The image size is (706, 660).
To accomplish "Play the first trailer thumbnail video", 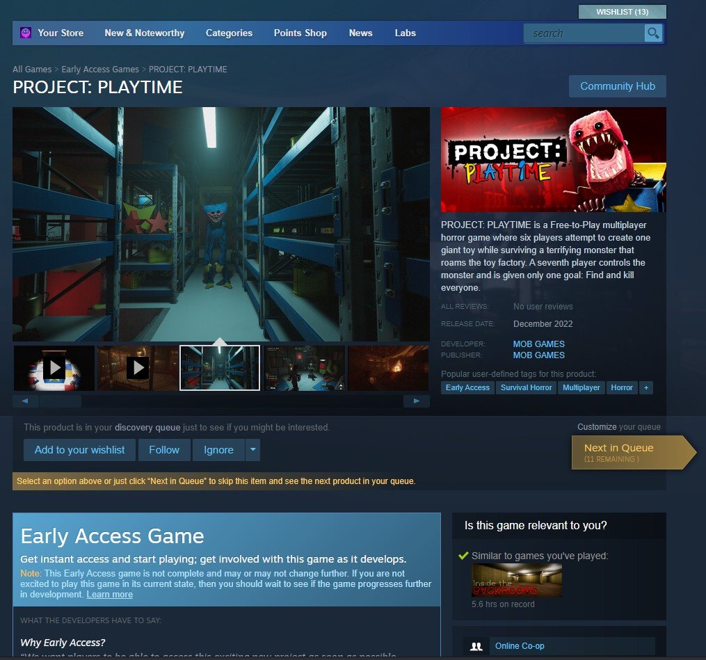I will pyautogui.click(x=54, y=368).
